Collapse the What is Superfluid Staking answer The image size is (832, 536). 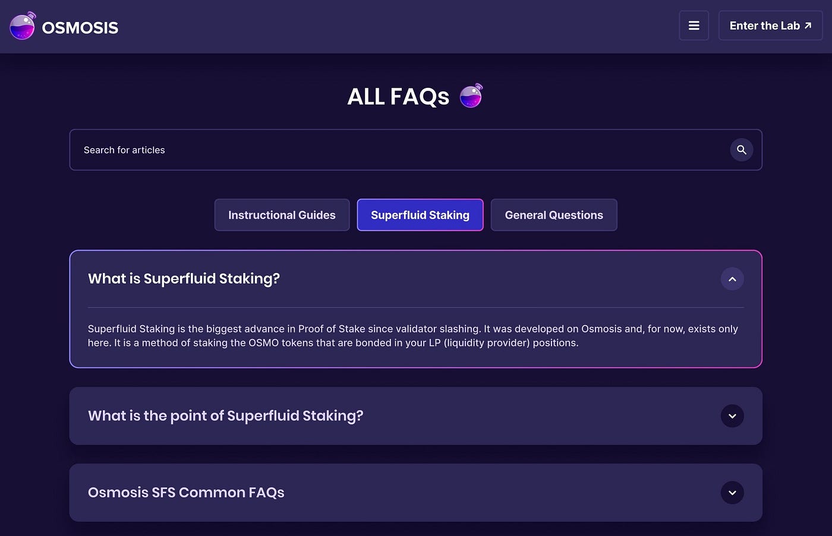point(732,279)
